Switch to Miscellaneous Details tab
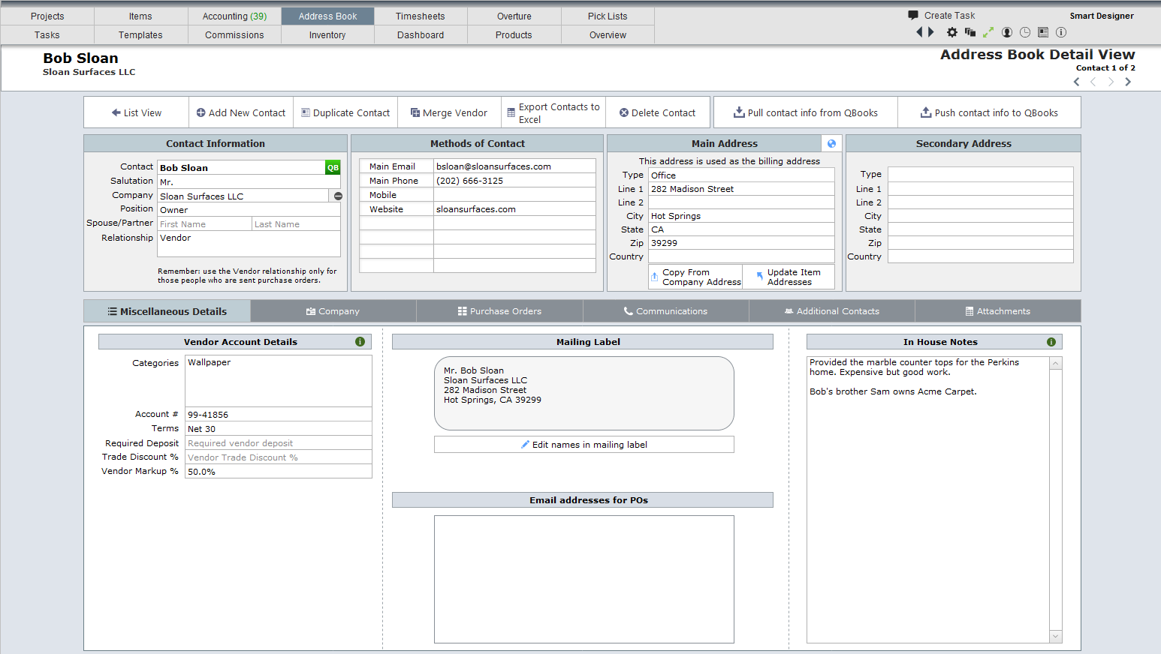Image resolution: width=1161 pixels, height=654 pixels. pyautogui.click(x=167, y=311)
